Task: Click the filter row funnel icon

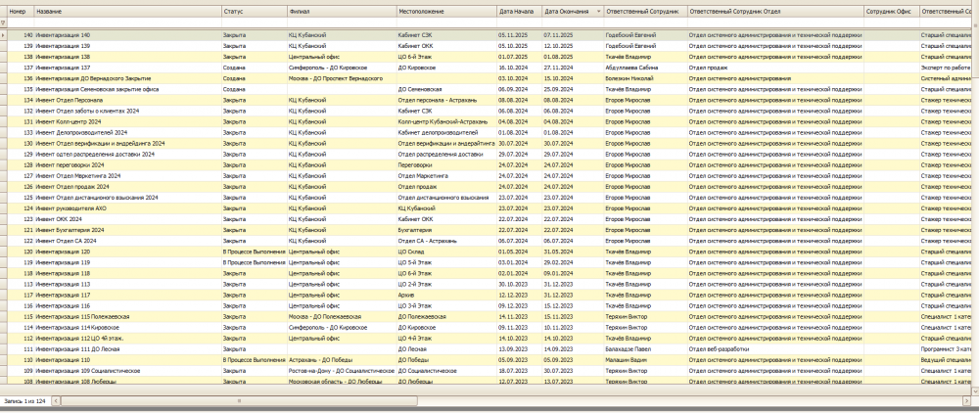Action: pos(3,23)
